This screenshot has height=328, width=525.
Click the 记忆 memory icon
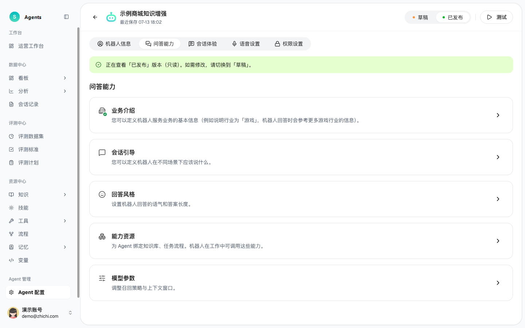(11, 247)
